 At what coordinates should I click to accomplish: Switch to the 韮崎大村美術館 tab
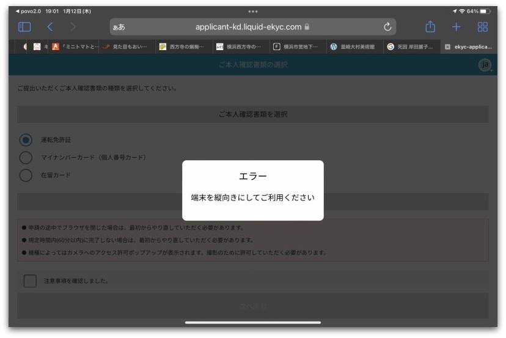[354, 47]
